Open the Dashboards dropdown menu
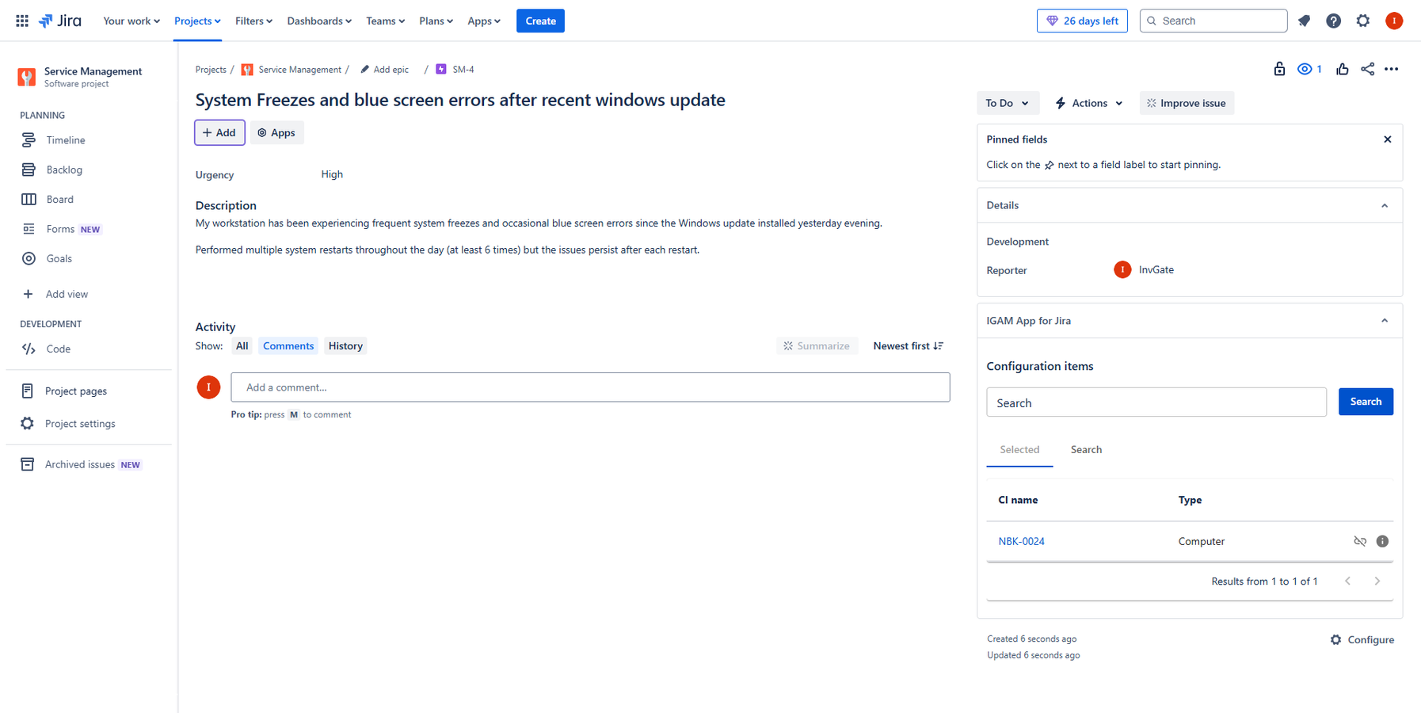This screenshot has height=713, width=1421. [319, 21]
